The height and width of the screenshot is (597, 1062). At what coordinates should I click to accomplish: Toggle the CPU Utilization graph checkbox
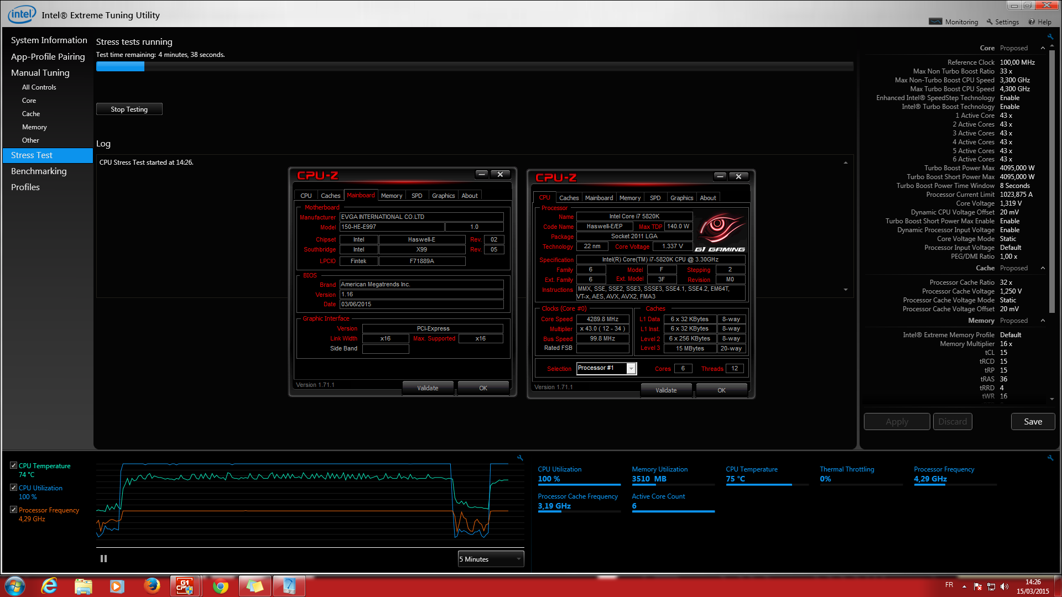[13, 488]
